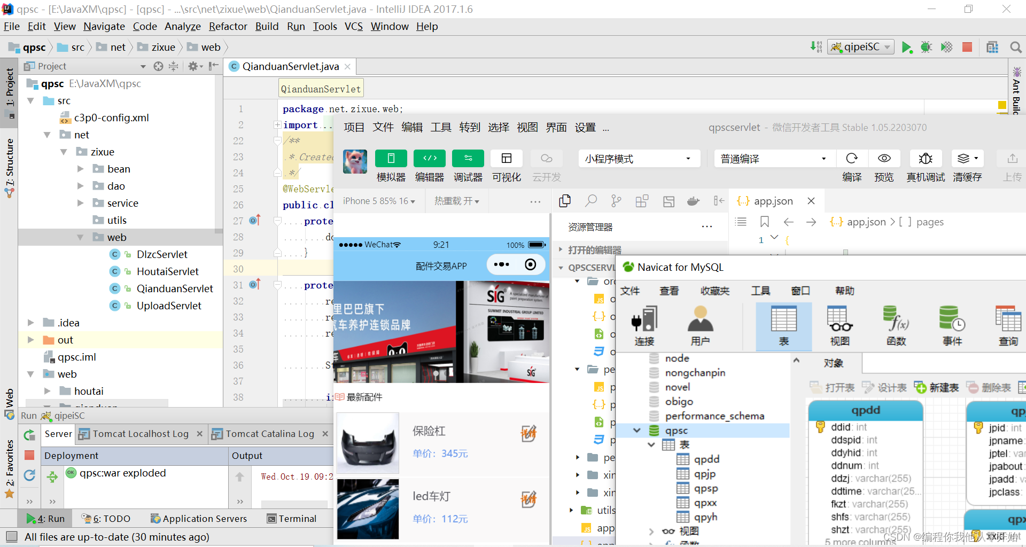Screen dimensions: 1026x547
Task: Open Navicat 工具 tools menu
Action: 760,291
